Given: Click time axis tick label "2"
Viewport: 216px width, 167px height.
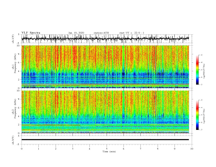Looking at the screenshot, I should [56, 149].
